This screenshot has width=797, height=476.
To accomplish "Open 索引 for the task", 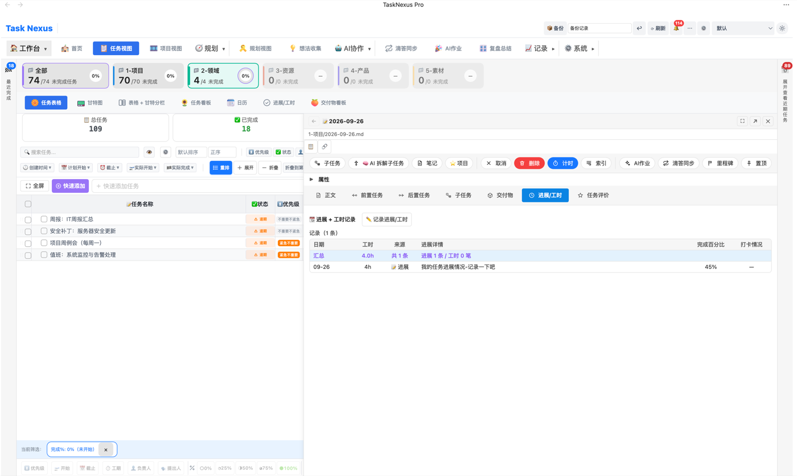I will [x=596, y=163].
